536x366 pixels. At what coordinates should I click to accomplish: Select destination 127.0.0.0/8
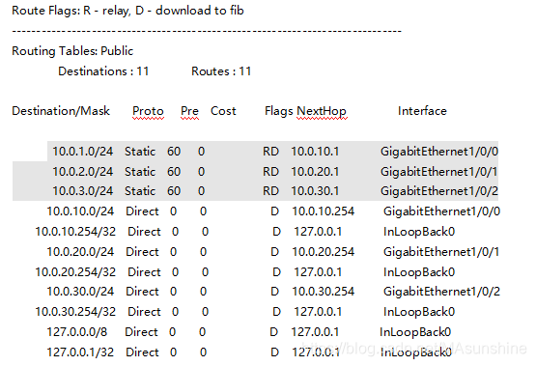[x=77, y=332]
